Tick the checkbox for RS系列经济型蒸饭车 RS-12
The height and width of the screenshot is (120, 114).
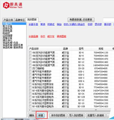pos(30,100)
